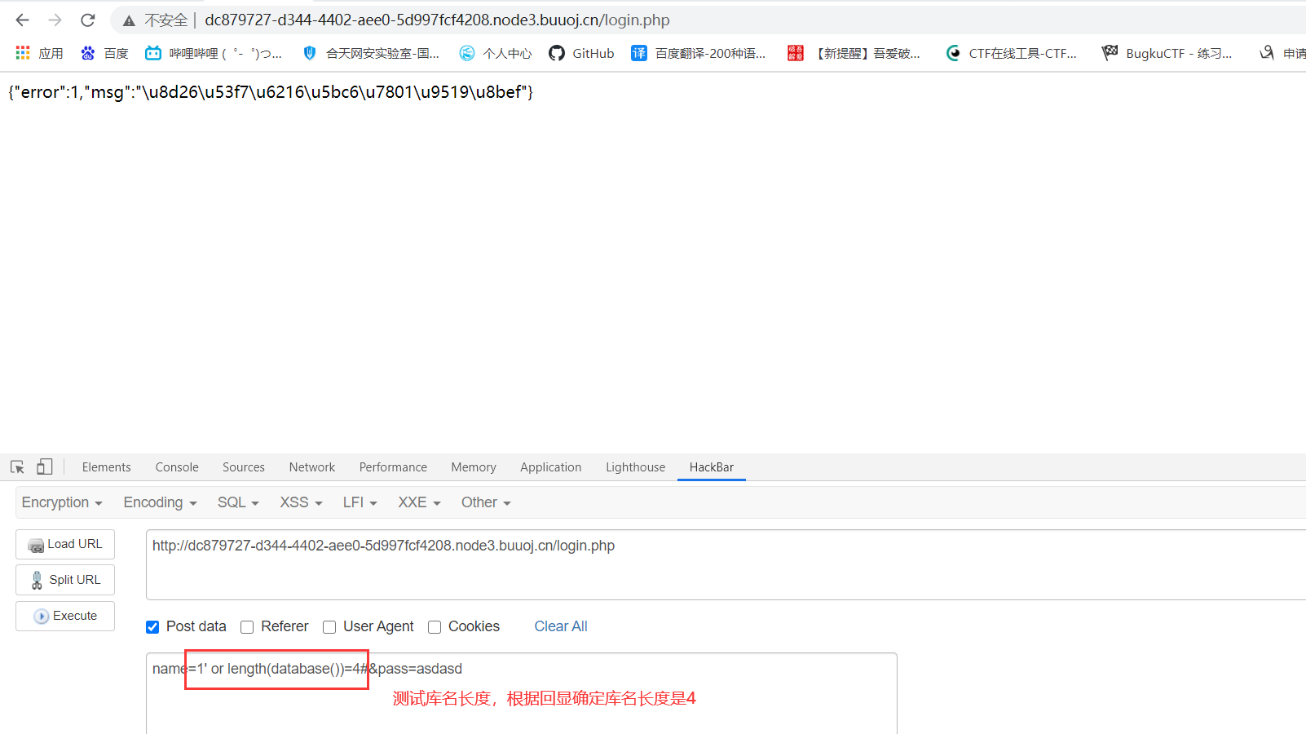The width and height of the screenshot is (1306, 734).
Task: Open the 应用 apps grid bookmark
Action: tap(39, 53)
